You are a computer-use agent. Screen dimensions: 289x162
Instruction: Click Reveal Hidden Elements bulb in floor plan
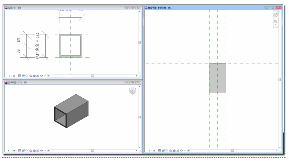(x=185, y=151)
